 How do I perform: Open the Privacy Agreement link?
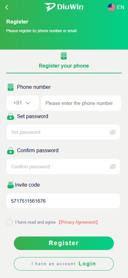coord(78,222)
